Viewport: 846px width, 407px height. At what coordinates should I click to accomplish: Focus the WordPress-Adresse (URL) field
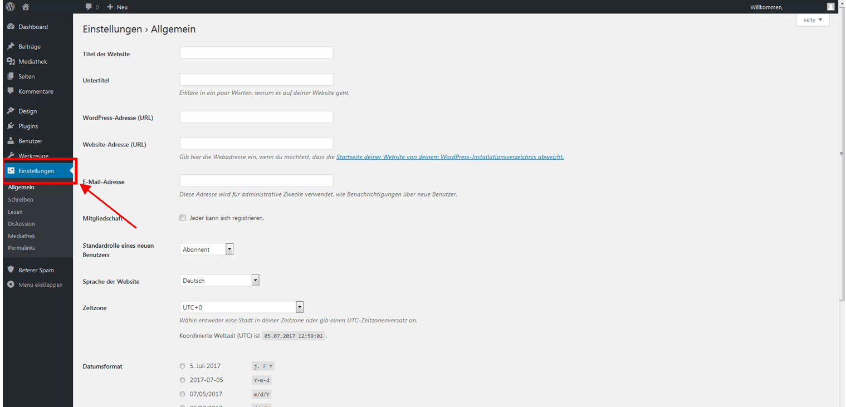(x=256, y=117)
